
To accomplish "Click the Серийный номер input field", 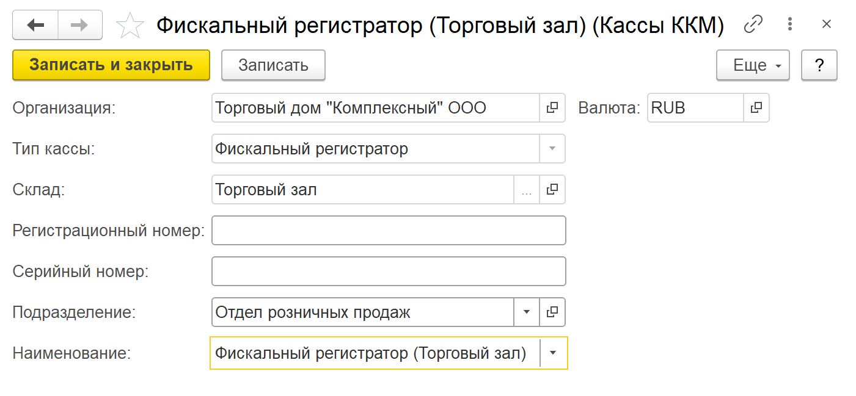I will [389, 272].
